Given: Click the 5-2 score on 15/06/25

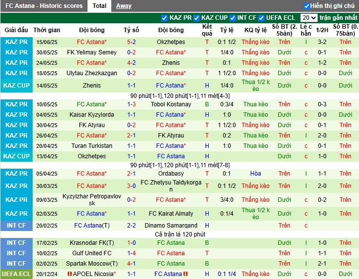Looking at the screenshot, I should 131,42.
